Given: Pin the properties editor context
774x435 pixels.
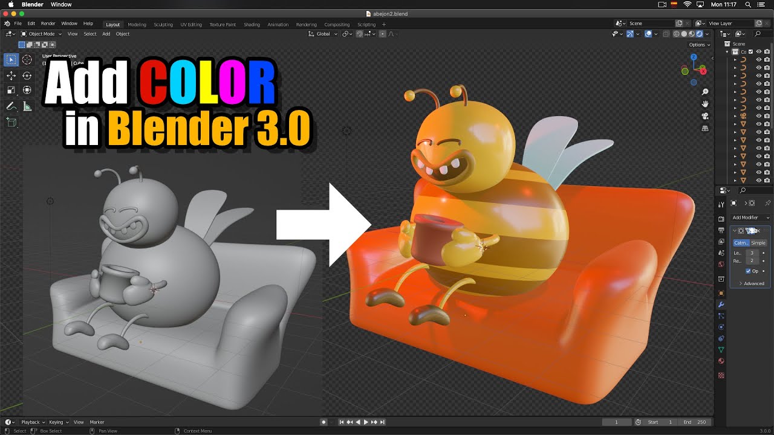Looking at the screenshot, I should tap(768, 203).
